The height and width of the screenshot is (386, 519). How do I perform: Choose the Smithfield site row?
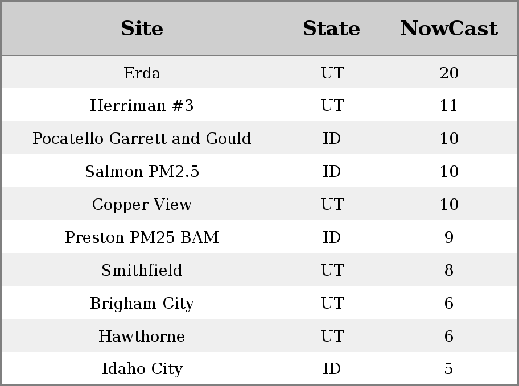259,270
